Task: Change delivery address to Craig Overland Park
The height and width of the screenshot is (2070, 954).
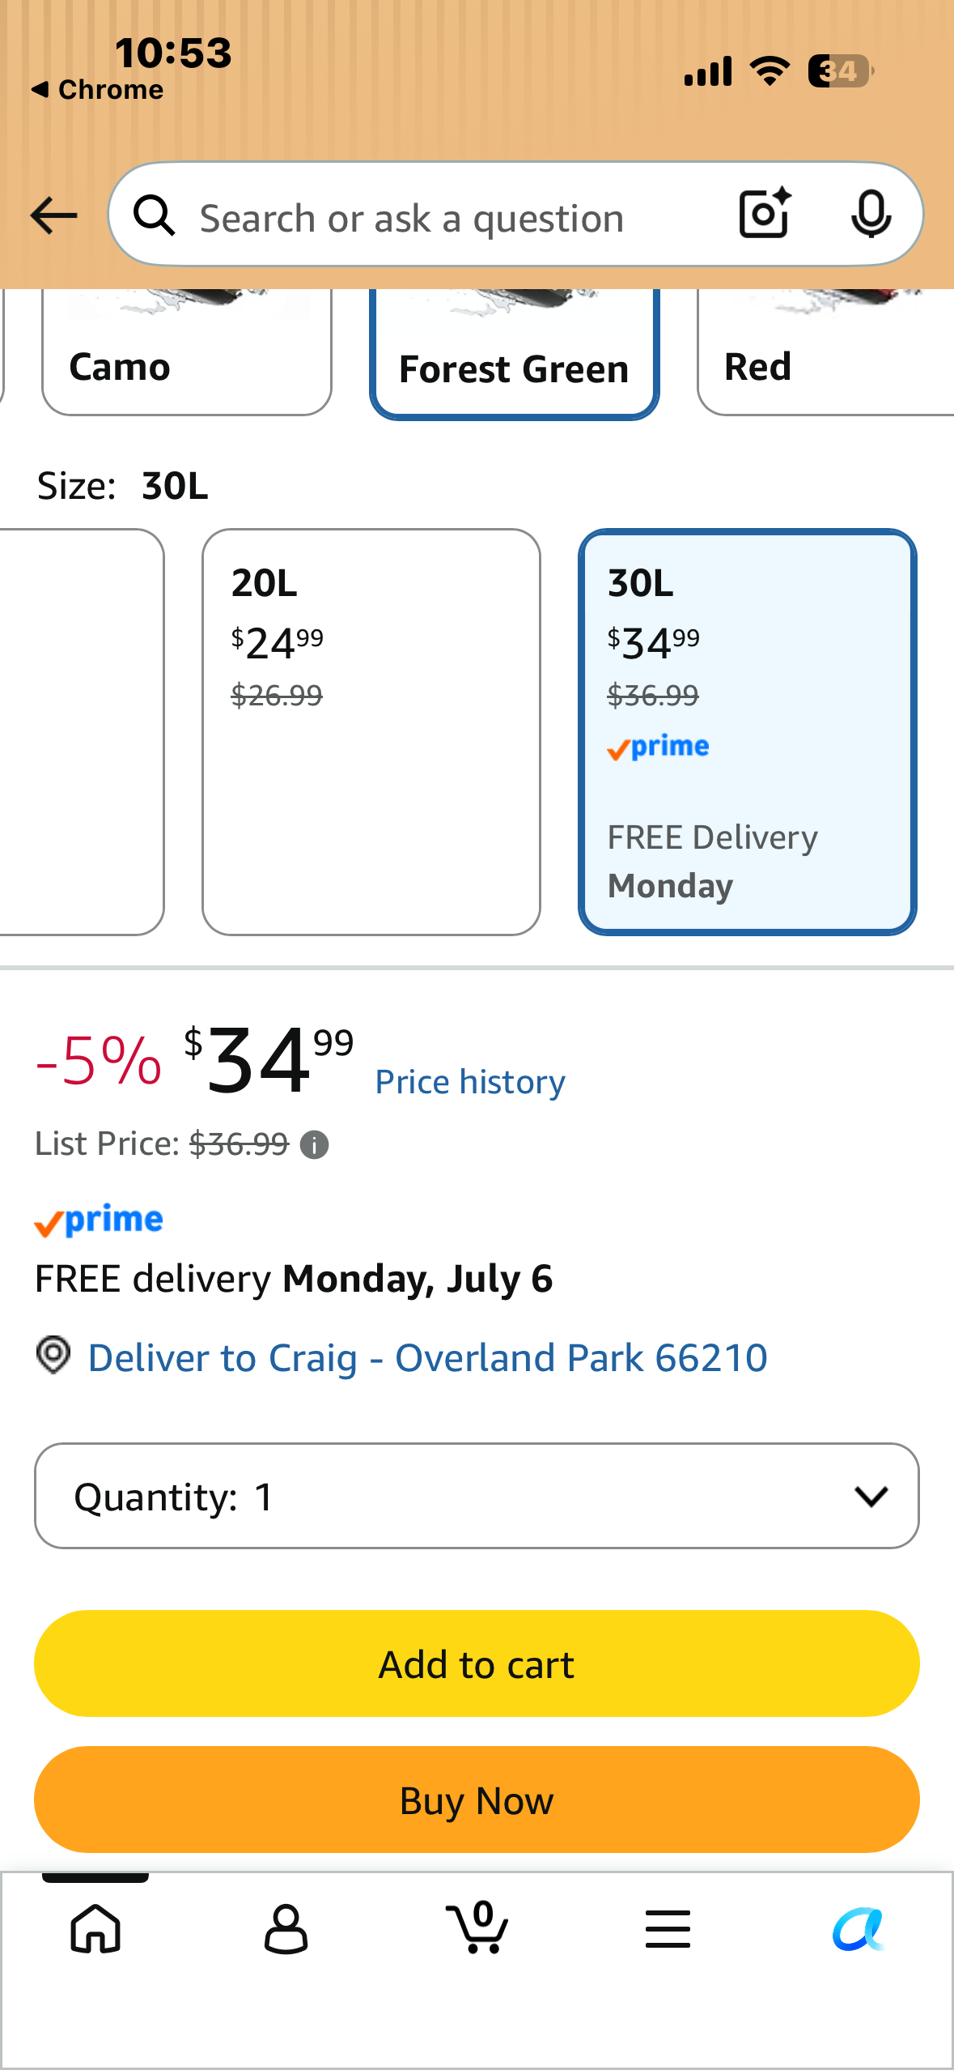Action: [x=427, y=1358]
